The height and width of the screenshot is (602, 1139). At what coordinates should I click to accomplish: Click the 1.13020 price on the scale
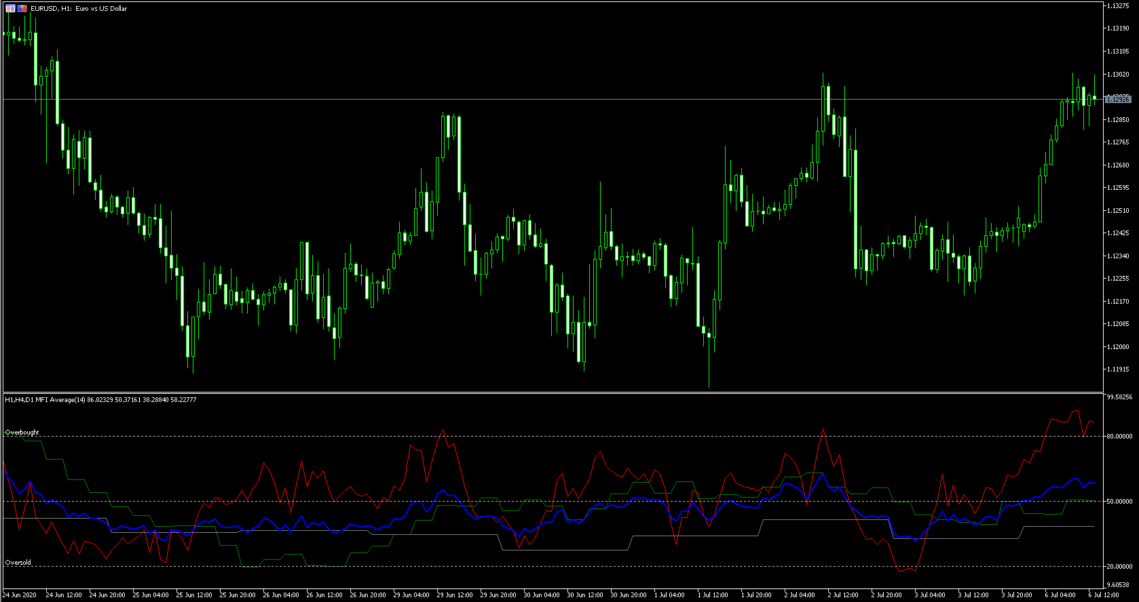[1118, 75]
